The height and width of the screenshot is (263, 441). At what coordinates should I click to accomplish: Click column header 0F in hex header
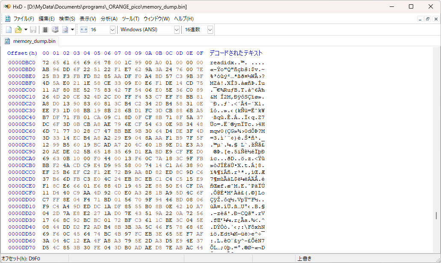coord(200,53)
